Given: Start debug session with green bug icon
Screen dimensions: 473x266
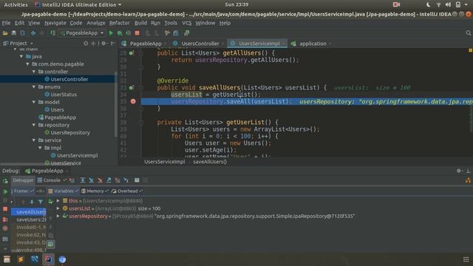Looking at the screenshot, I should (120, 33).
